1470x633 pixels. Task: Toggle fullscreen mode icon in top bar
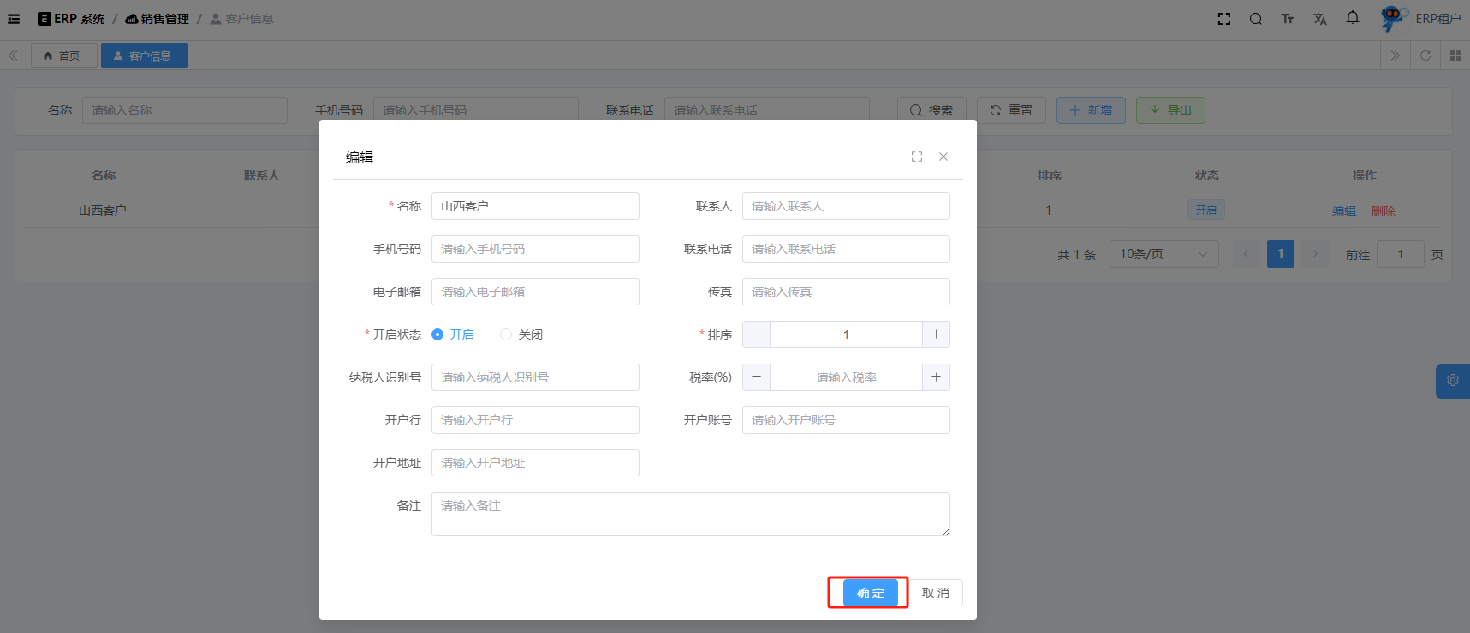pos(1224,19)
